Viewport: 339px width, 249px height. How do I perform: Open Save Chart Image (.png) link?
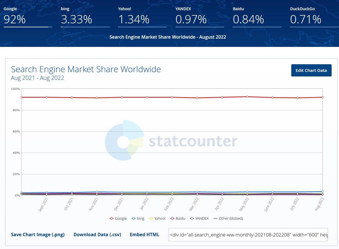38,235
